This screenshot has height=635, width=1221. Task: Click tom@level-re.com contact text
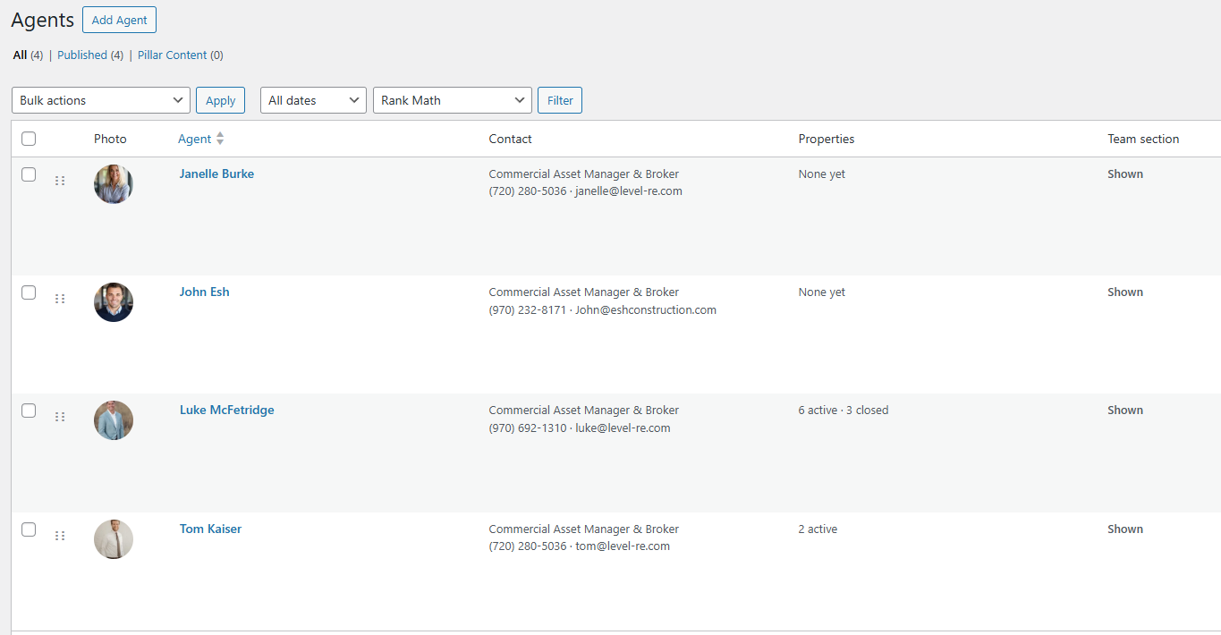click(623, 546)
